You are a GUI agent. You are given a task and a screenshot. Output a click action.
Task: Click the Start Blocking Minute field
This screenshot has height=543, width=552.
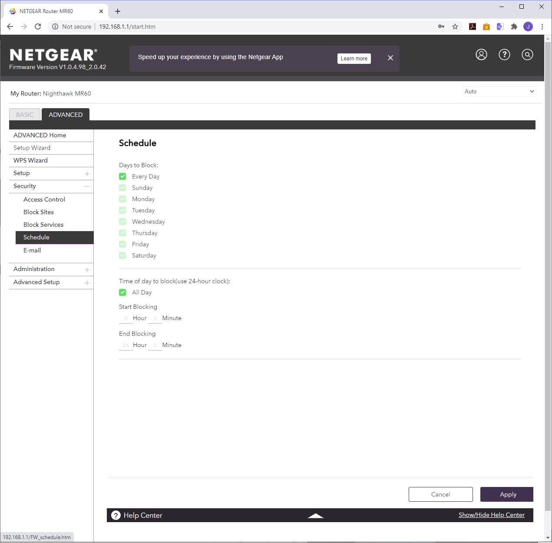tap(155, 318)
